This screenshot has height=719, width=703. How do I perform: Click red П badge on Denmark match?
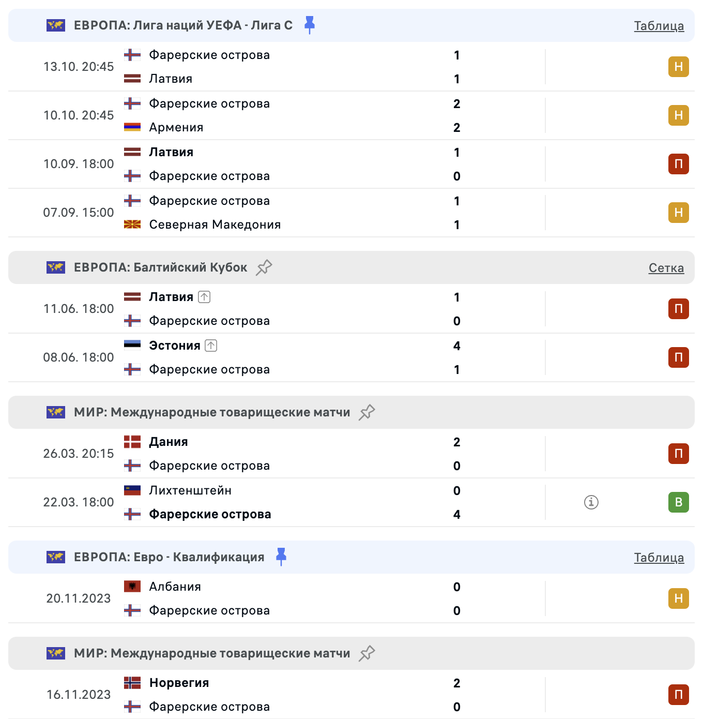[x=678, y=454]
